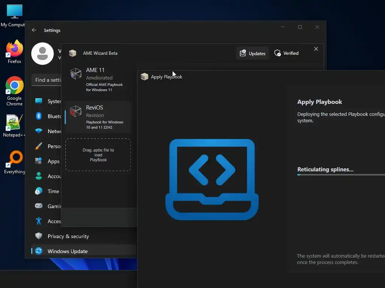Image resolution: width=385 pixels, height=288 pixels.
Task: Click the Windows Update sync icon
Action: [x=39, y=251]
